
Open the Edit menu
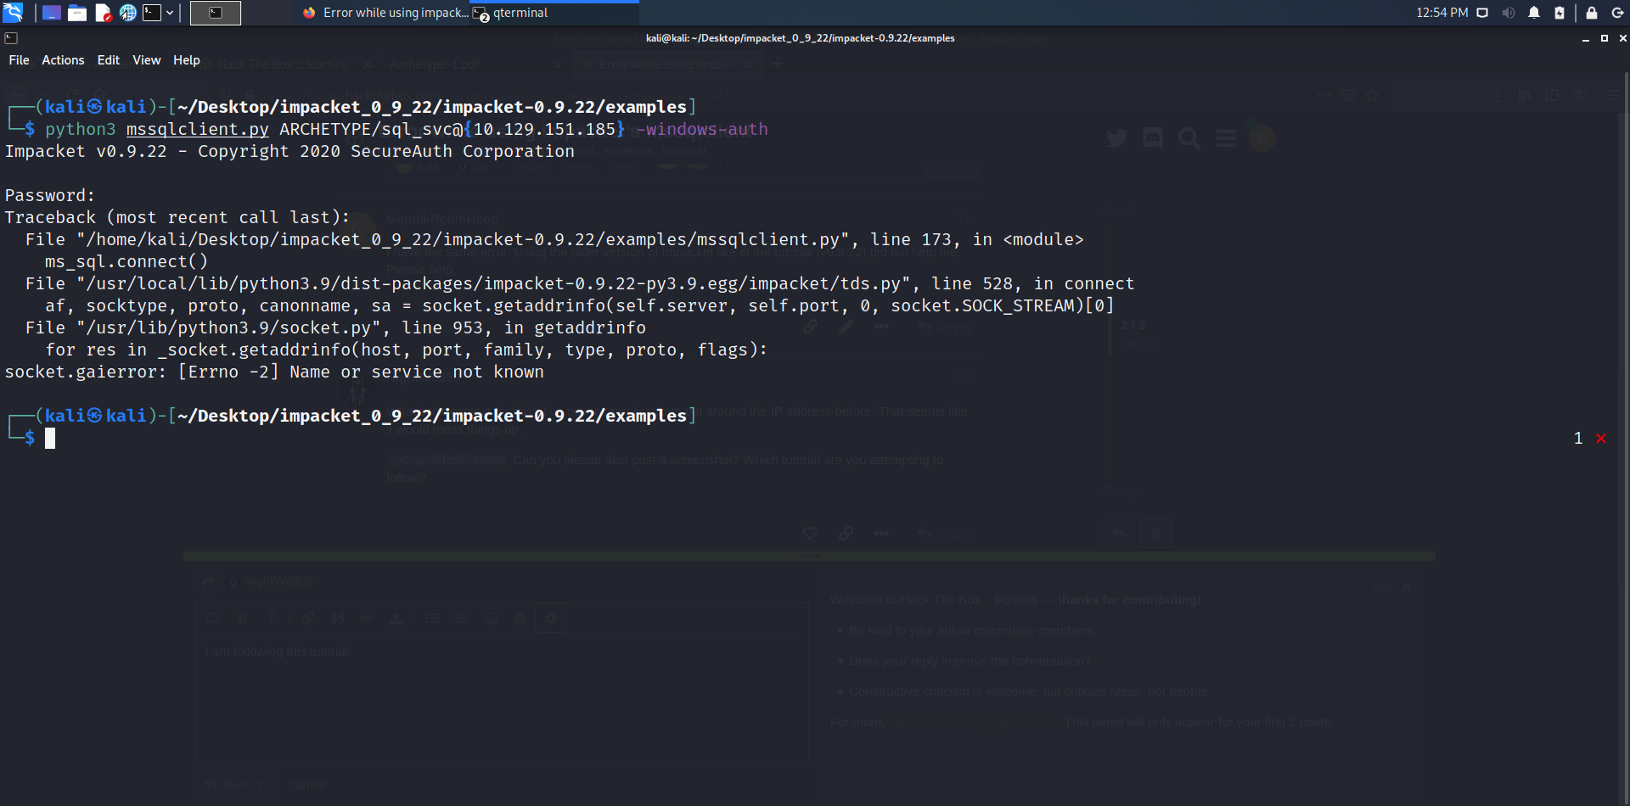point(108,60)
